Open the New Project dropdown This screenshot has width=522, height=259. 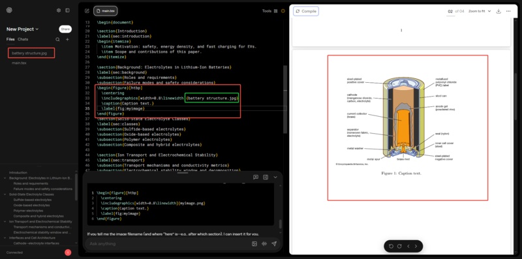click(x=22, y=29)
